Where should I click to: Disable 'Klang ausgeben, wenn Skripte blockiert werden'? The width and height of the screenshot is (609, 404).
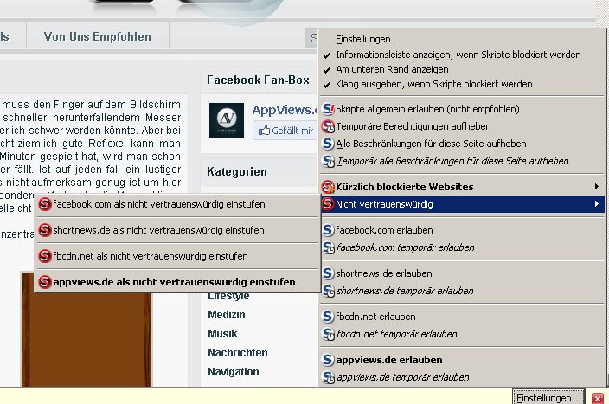(462, 84)
